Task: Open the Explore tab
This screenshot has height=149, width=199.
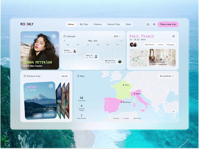Action: 98,24
